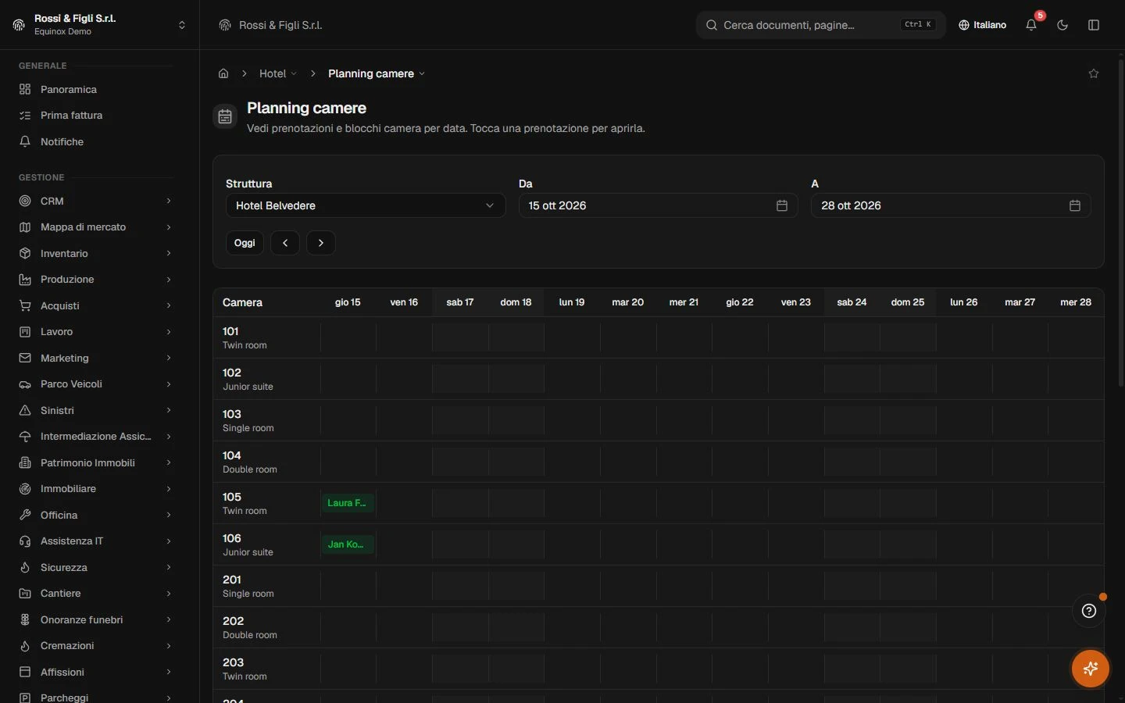Image resolution: width=1125 pixels, height=703 pixels.
Task: Mark page as favorite with star icon
Action: point(1094,73)
